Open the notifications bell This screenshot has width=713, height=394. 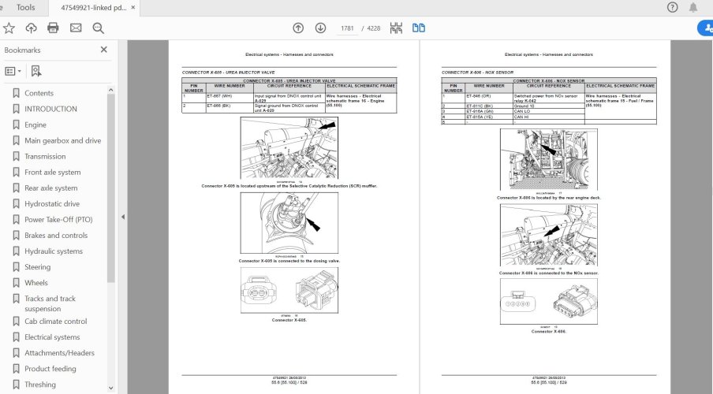click(x=693, y=7)
